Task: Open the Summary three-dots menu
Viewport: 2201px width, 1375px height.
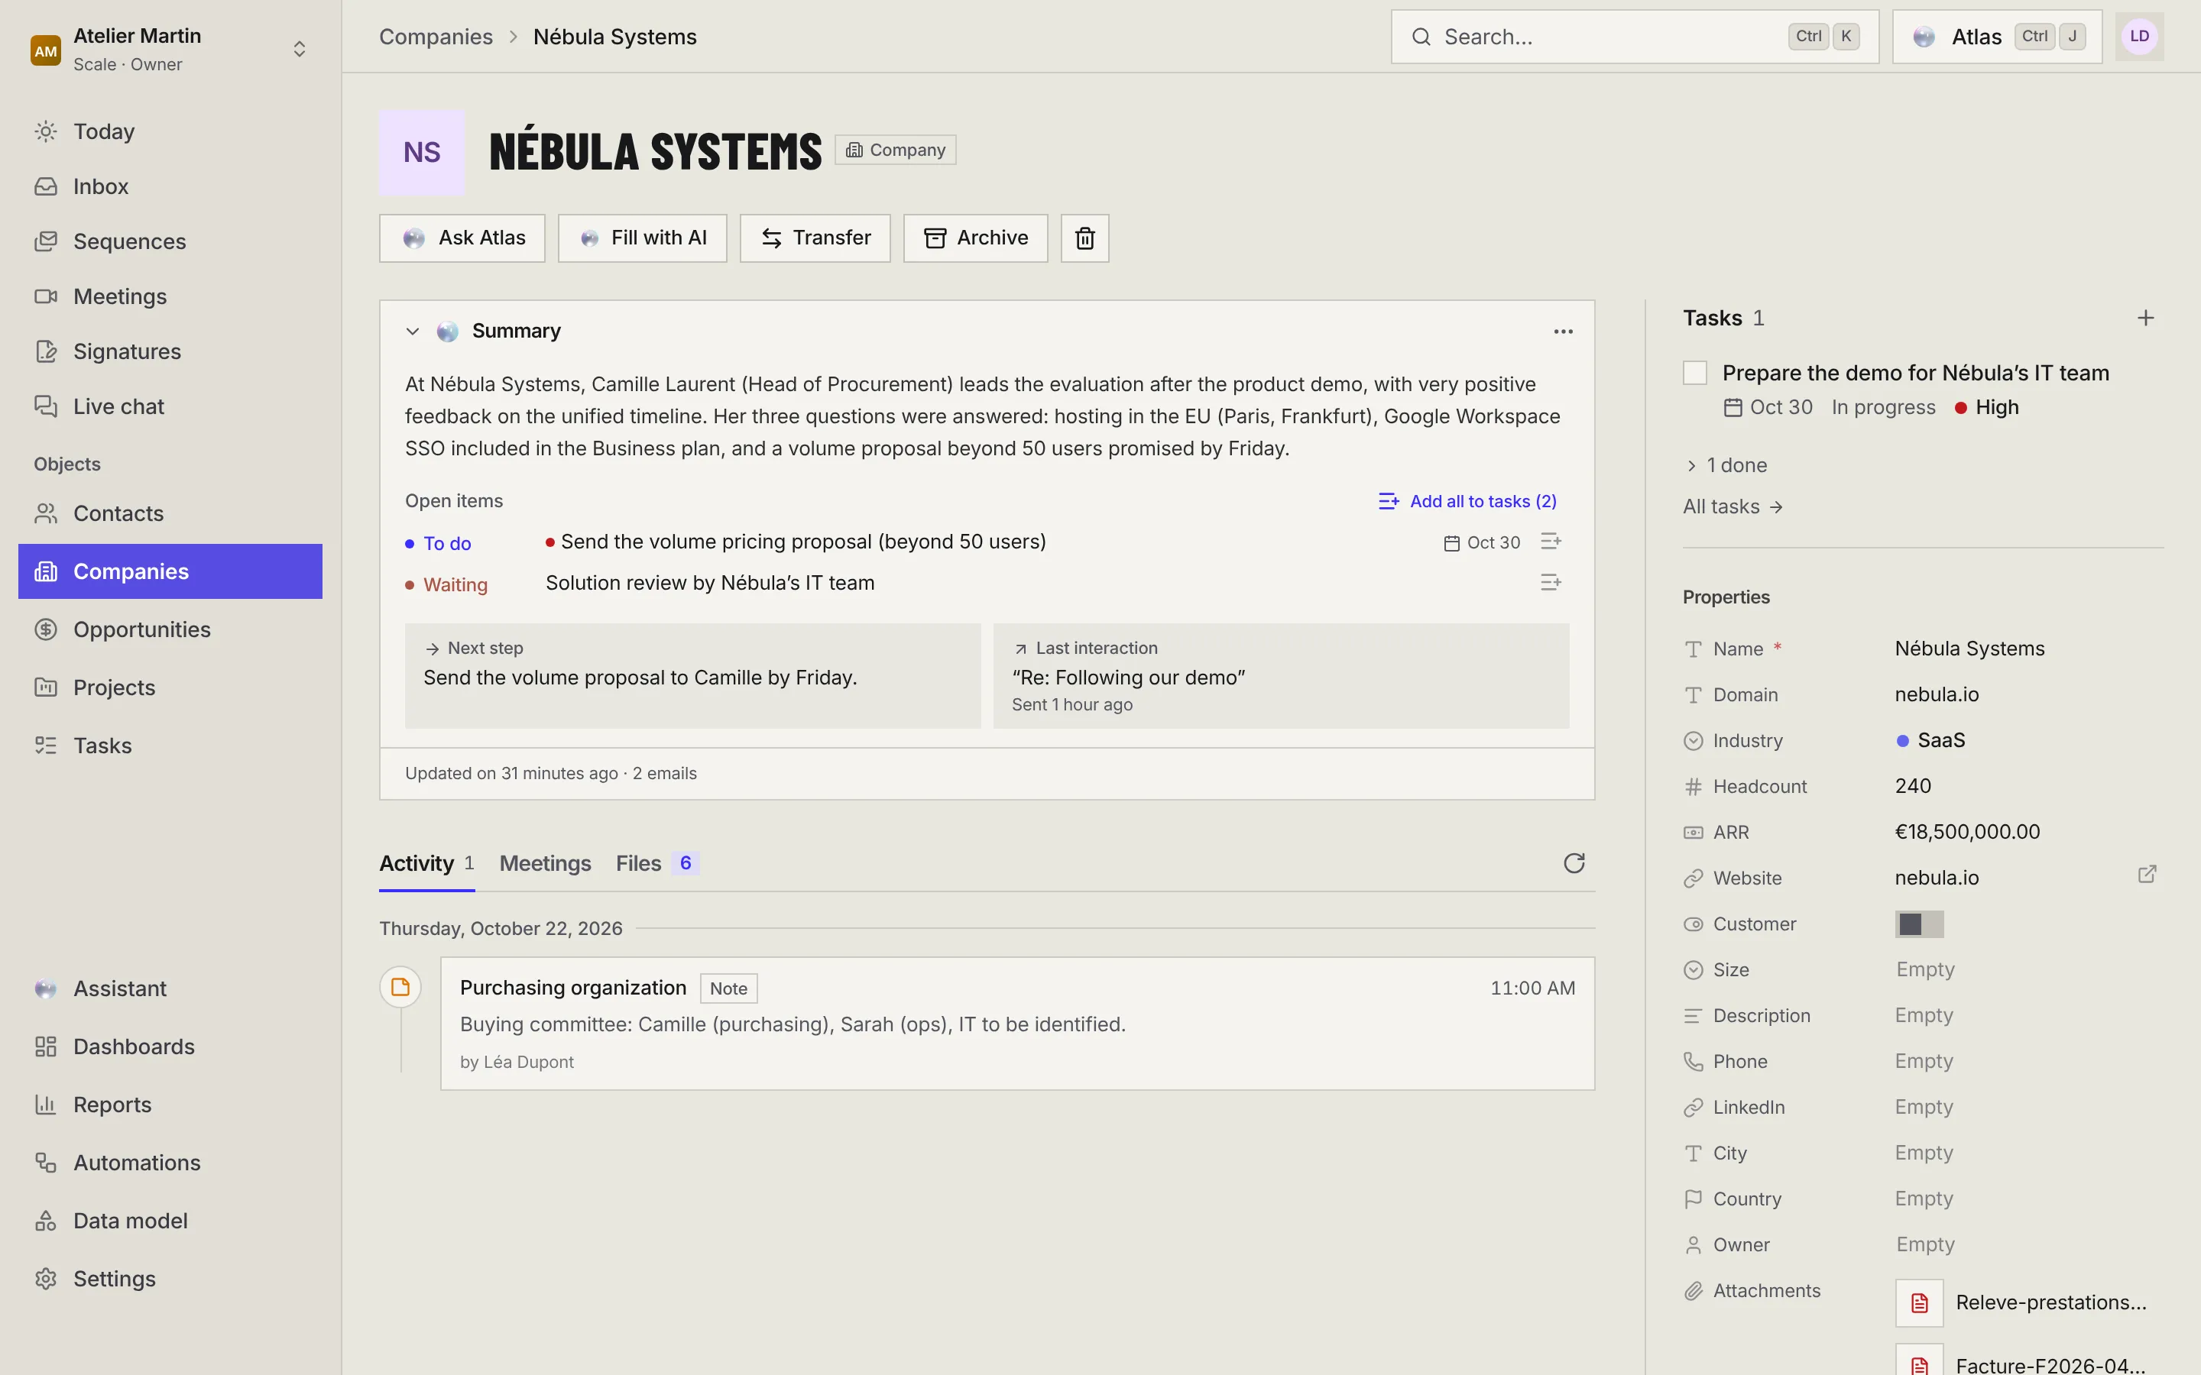Action: coord(1563,332)
